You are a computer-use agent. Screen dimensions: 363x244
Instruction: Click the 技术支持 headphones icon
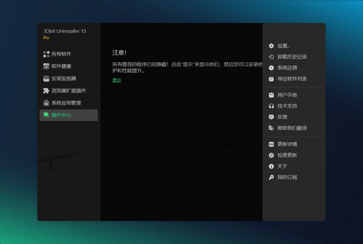pos(271,106)
